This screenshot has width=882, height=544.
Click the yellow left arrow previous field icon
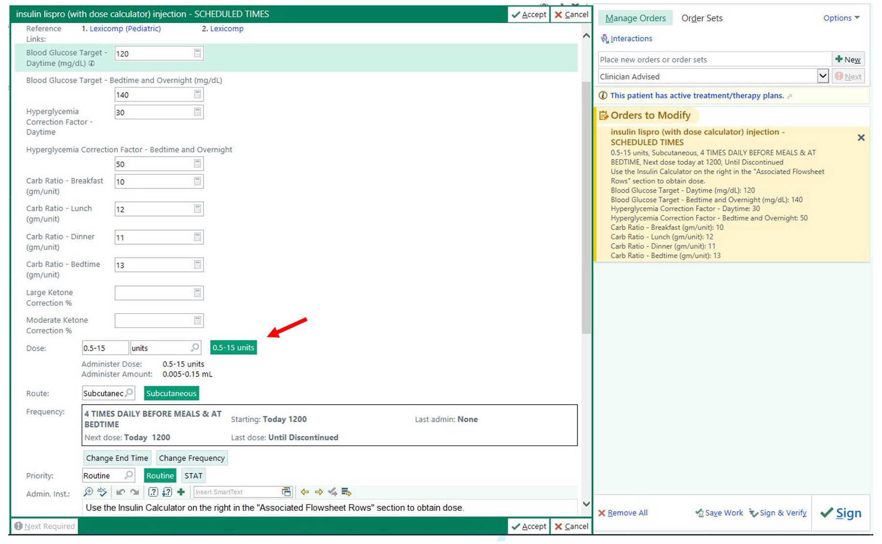[305, 492]
